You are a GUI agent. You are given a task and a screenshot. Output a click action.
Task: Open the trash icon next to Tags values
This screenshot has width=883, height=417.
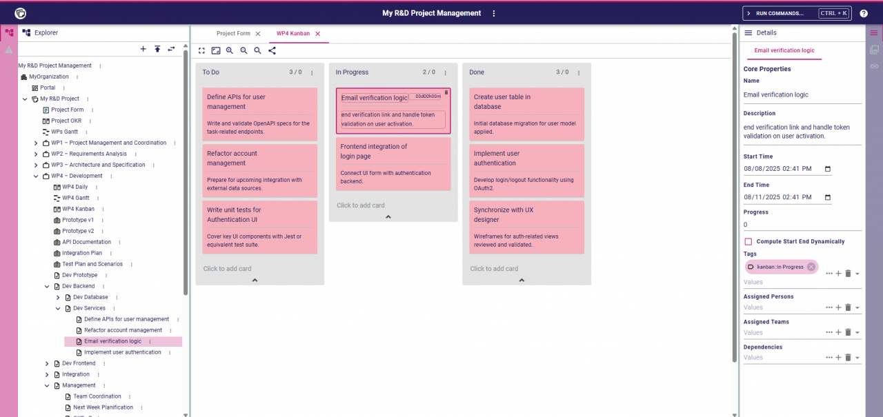[x=848, y=274]
